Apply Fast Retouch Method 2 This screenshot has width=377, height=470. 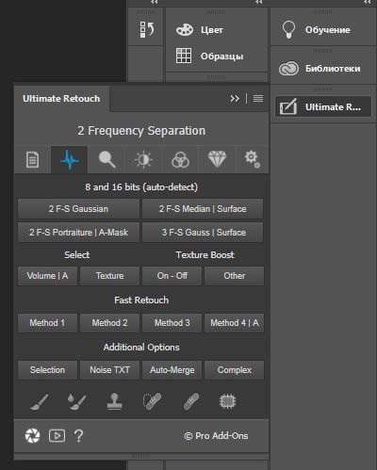coord(109,323)
